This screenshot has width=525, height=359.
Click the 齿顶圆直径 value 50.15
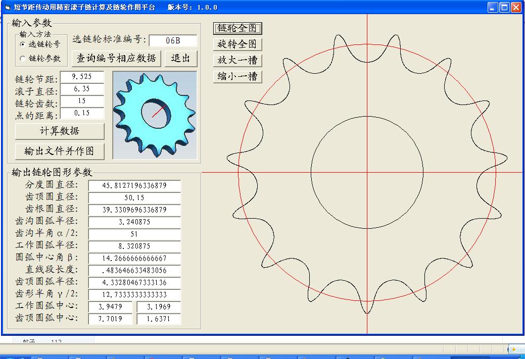click(134, 198)
